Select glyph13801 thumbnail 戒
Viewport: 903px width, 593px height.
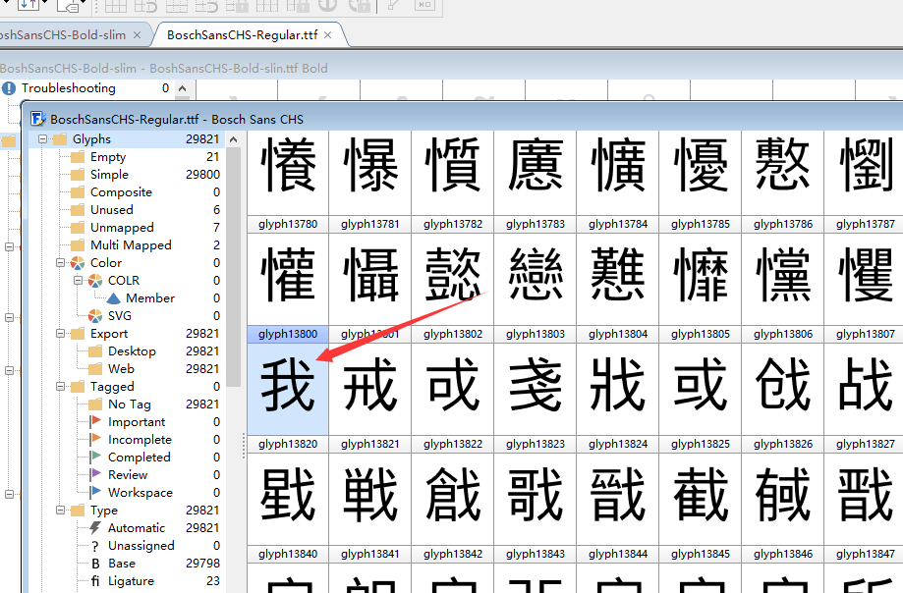coord(369,388)
